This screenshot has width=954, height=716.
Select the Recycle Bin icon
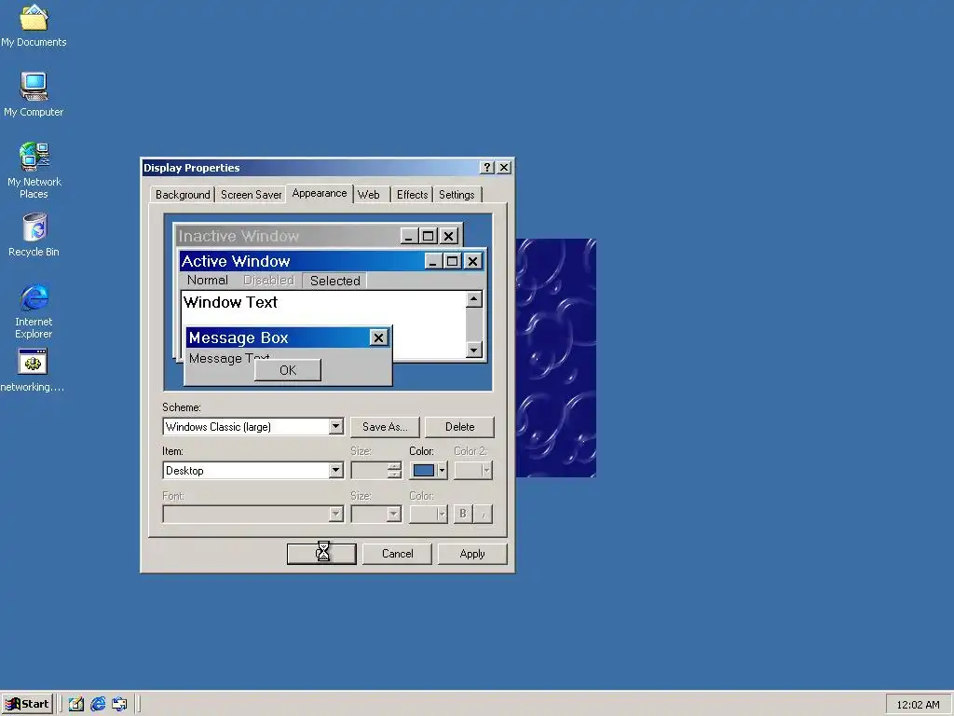[x=34, y=235]
